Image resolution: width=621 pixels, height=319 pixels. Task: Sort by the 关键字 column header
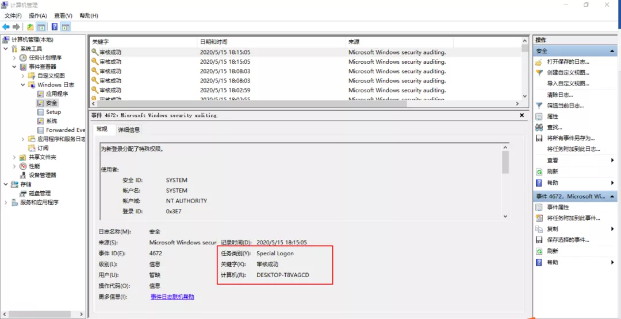pos(143,41)
